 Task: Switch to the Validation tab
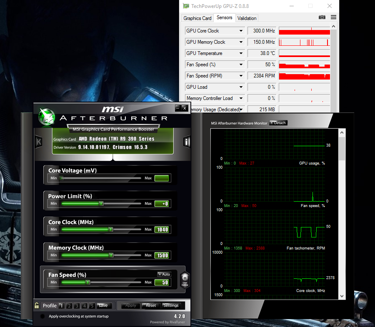(x=247, y=18)
